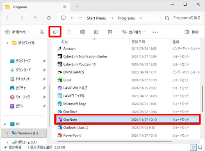Viewport: 205px width, 151px height.
Task: Select LAVIE Wiz ヘルプ in the list
Action: coord(75,88)
